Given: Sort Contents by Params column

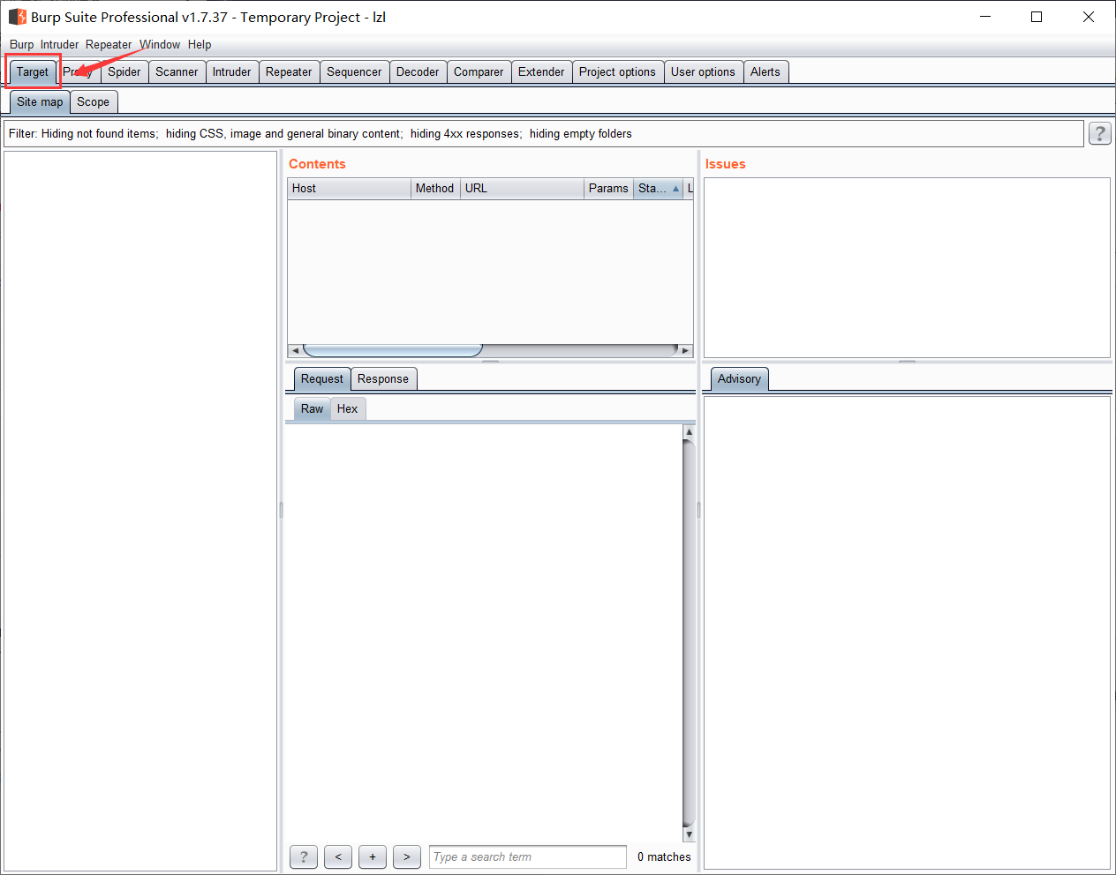Looking at the screenshot, I should click(608, 189).
